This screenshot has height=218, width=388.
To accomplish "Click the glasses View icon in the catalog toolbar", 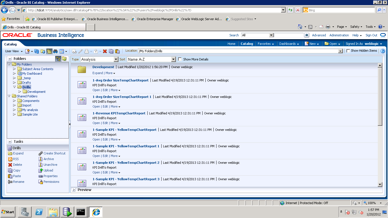I will tap(74, 51).
